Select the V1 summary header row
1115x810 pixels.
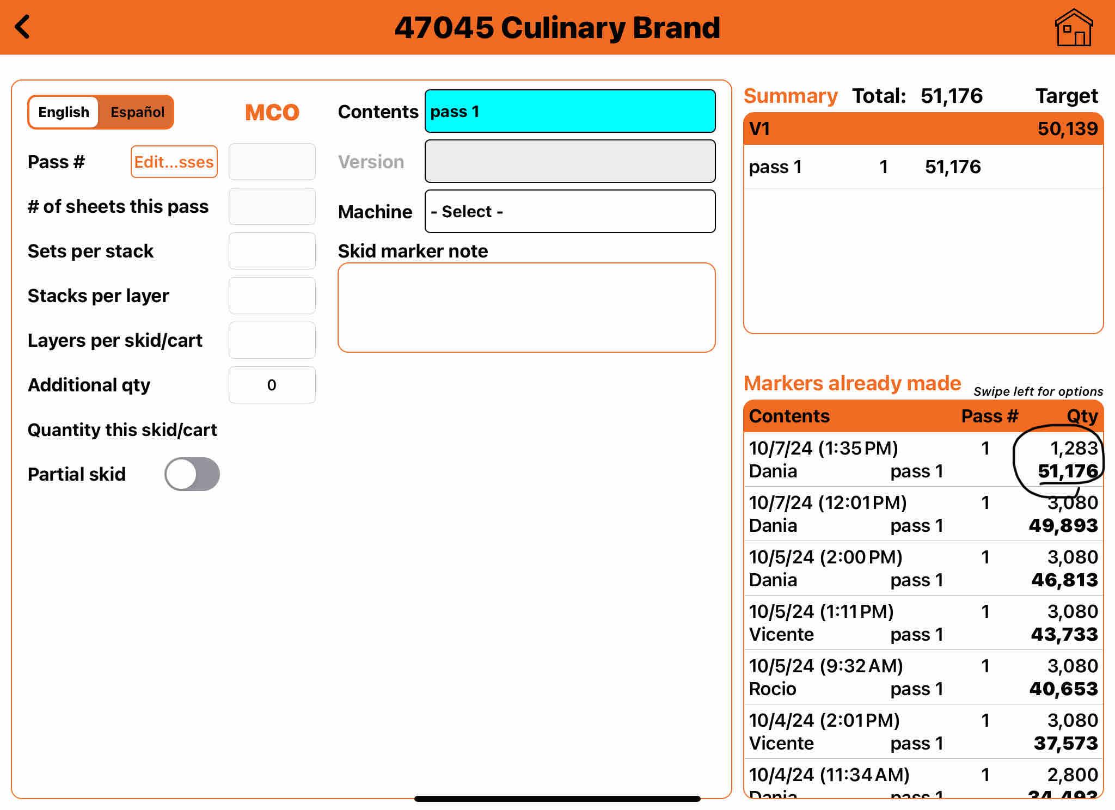coord(922,129)
